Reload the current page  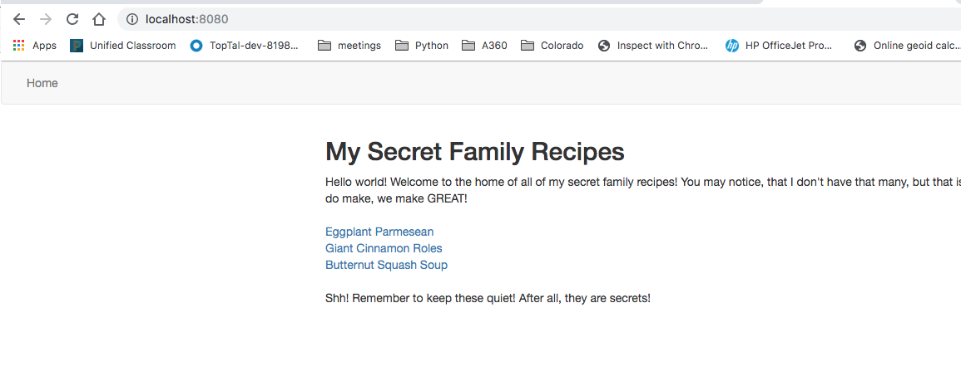click(72, 19)
